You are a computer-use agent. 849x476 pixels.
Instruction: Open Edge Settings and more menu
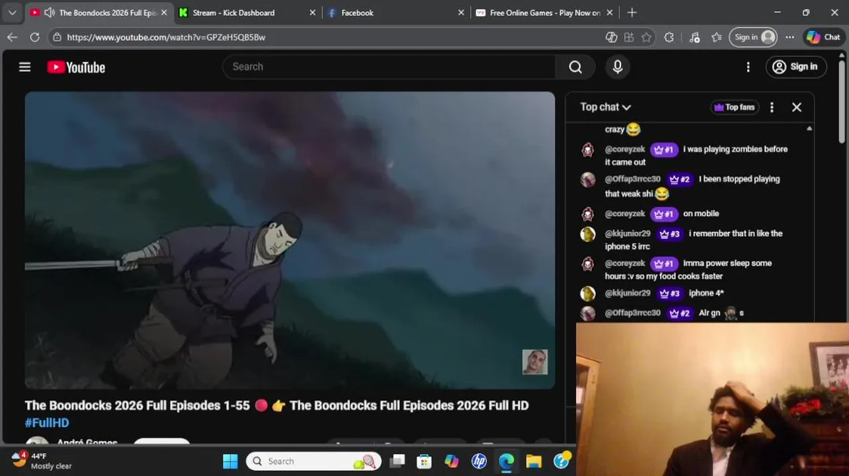pos(789,37)
